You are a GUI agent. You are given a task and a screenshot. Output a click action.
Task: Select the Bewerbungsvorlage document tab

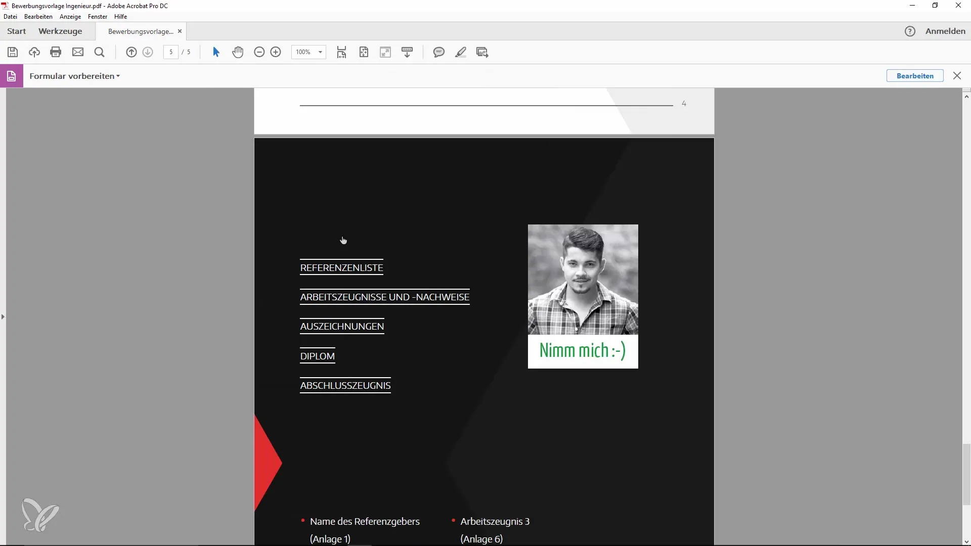tap(141, 31)
